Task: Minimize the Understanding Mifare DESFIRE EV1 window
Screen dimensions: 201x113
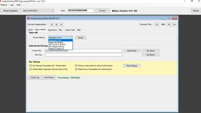Action: coord(164,19)
